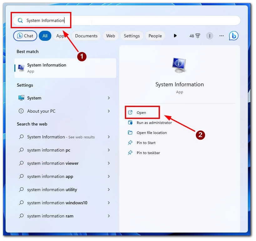Show more filters with the play arrow
Screen dimensions: 256x241
[175, 36]
